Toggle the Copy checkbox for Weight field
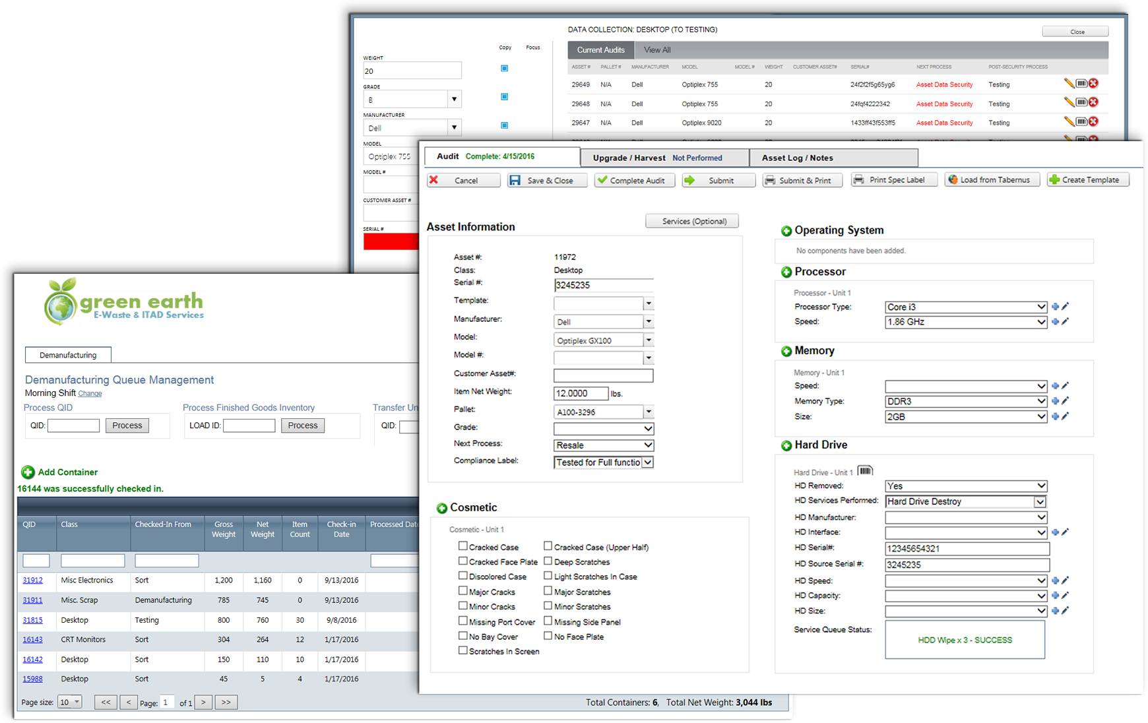1148x723 pixels. click(x=505, y=69)
